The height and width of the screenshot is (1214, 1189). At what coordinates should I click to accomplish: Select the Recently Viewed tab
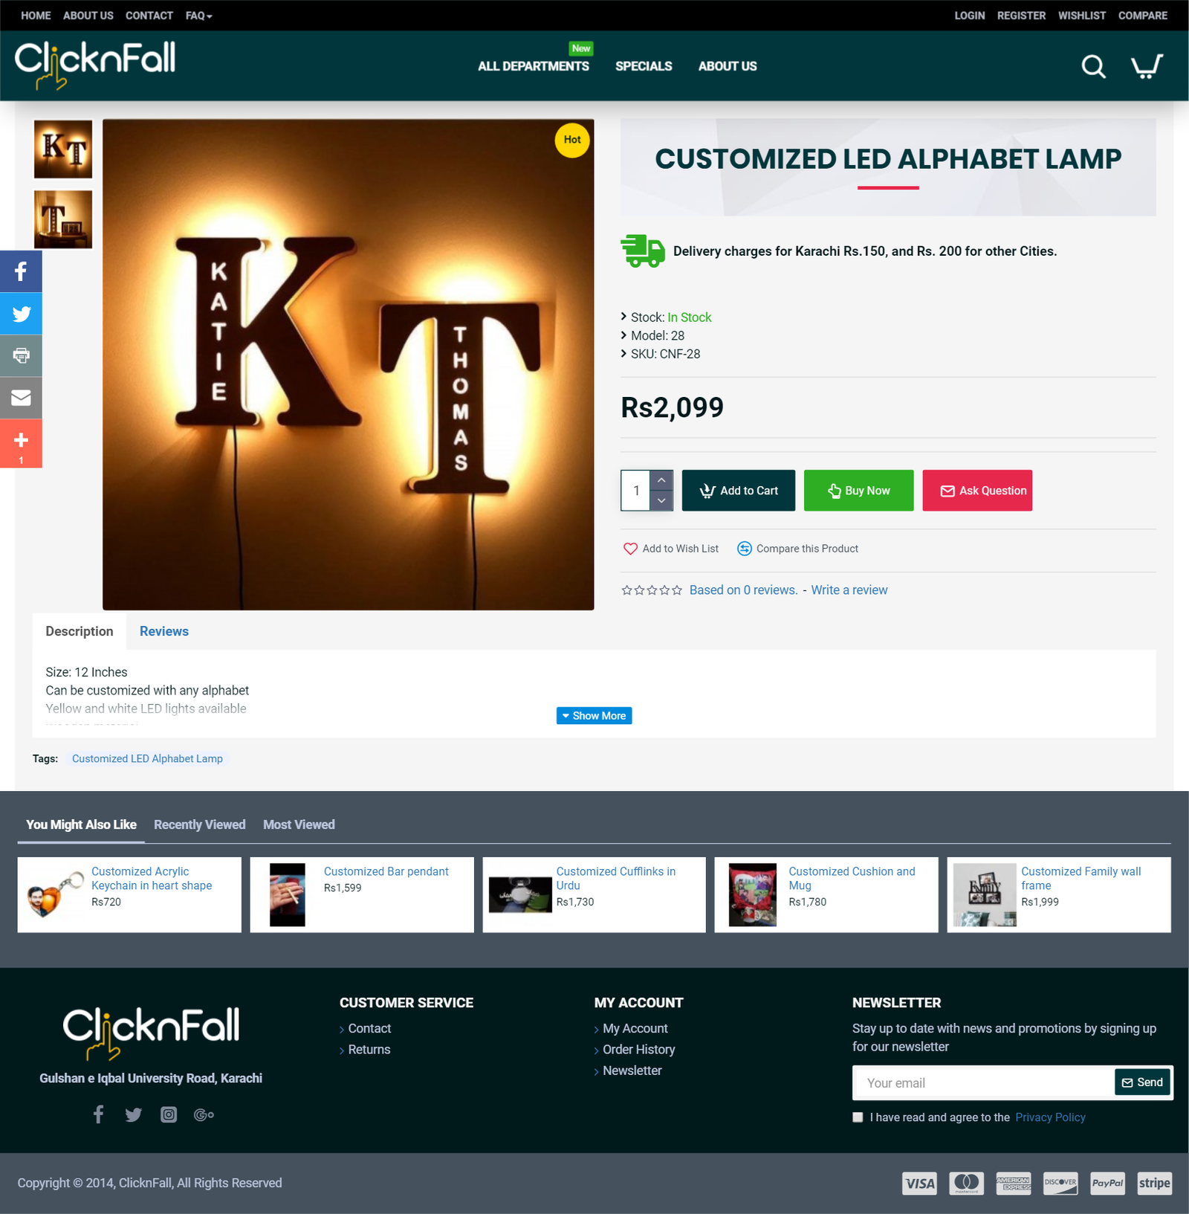pos(199,824)
